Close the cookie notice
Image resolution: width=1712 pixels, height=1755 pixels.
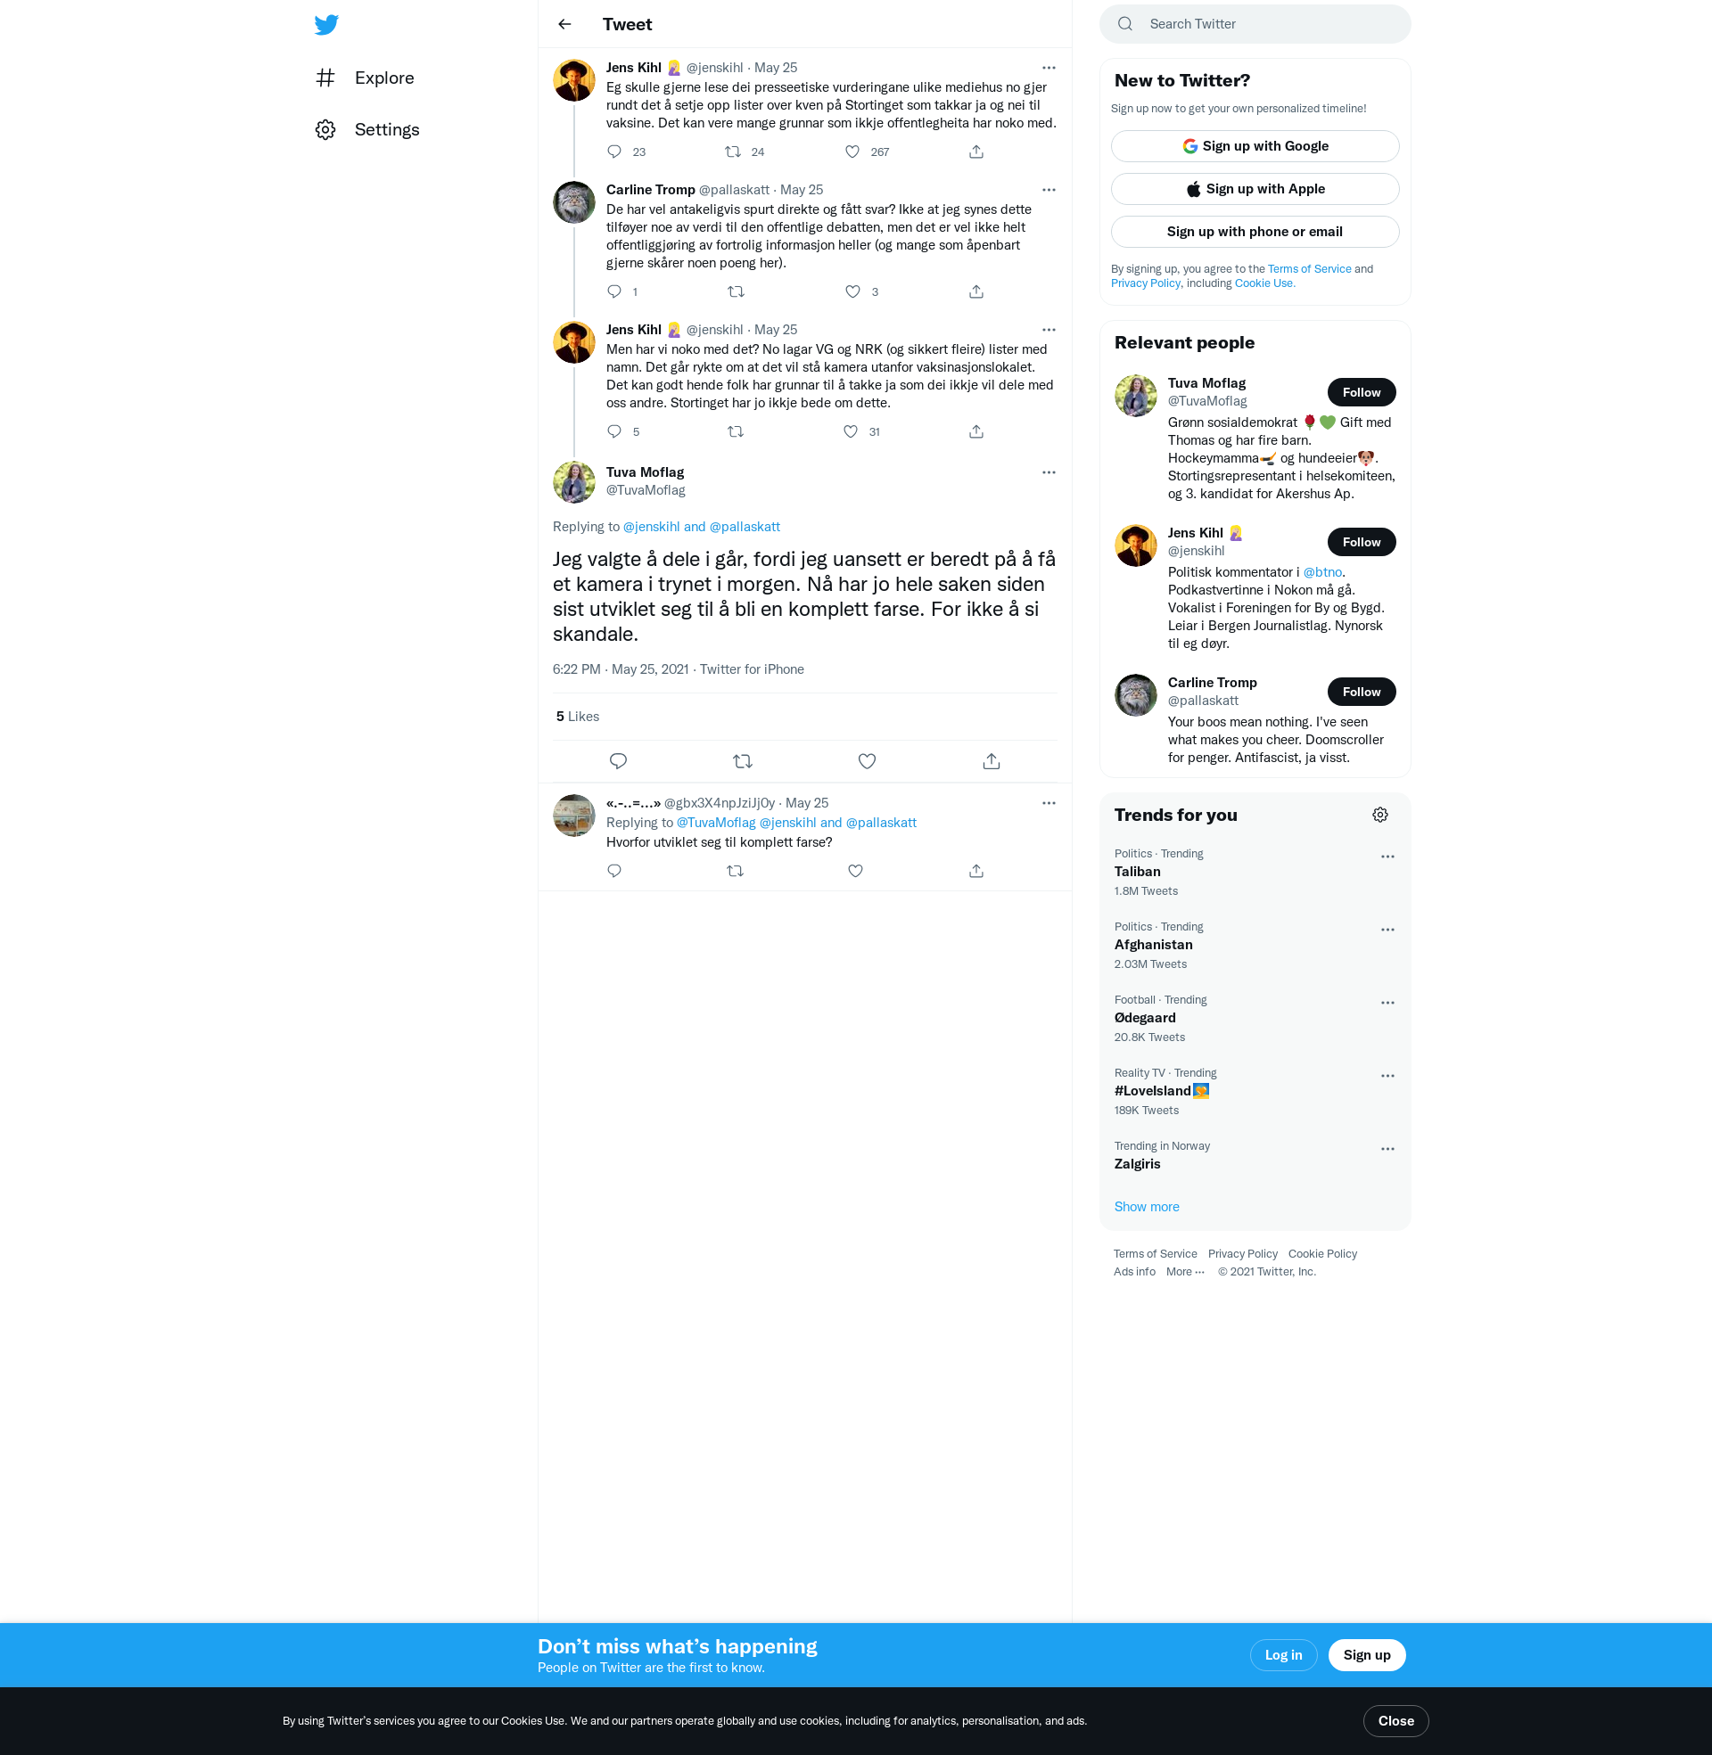click(x=1395, y=1721)
